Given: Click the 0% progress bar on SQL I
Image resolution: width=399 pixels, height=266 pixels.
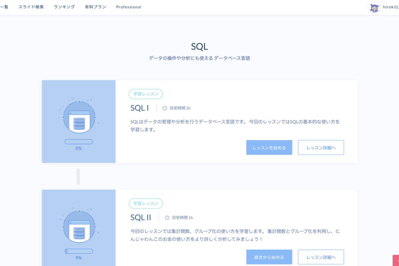Looking at the screenshot, I should point(78,142).
